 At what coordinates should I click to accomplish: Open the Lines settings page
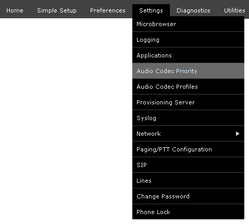[x=188, y=181]
